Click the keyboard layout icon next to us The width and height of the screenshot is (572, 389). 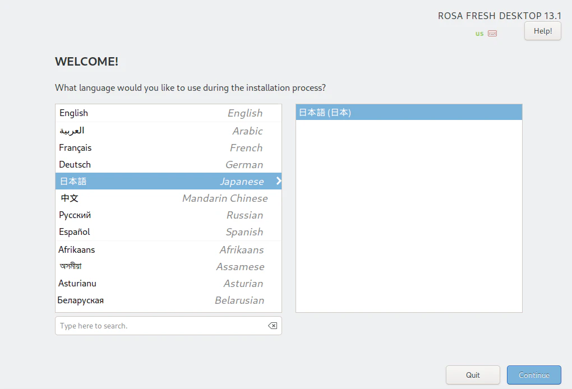492,34
